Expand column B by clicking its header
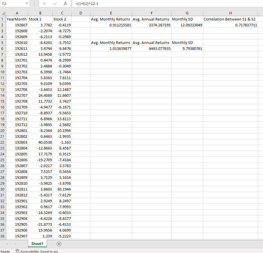 [40, 13]
